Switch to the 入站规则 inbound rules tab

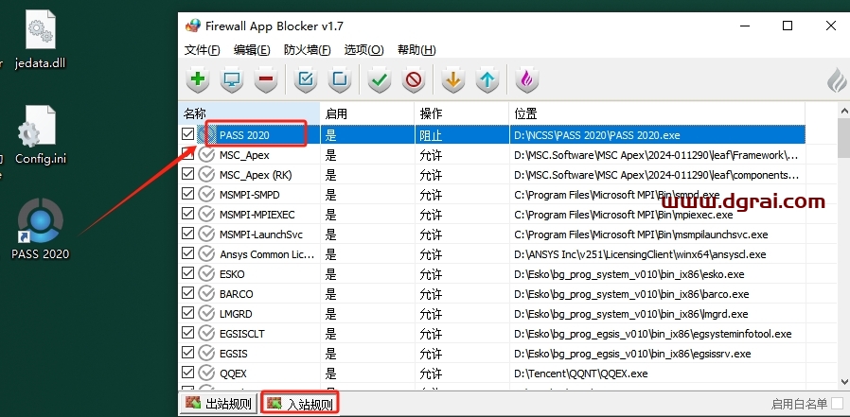(x=300, y=404)
